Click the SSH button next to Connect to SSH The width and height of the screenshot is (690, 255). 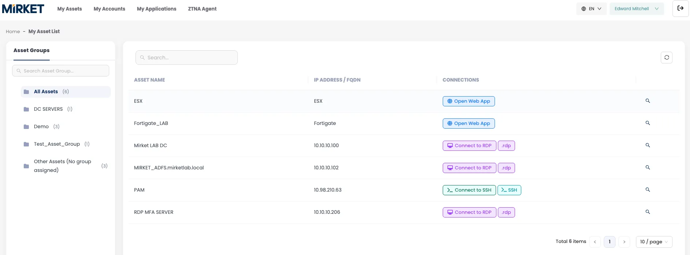(509, 190)
